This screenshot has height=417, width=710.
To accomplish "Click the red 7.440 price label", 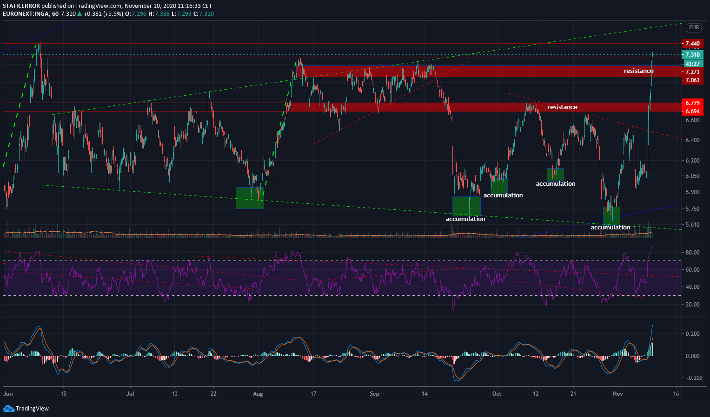I will tap(692, 44).
